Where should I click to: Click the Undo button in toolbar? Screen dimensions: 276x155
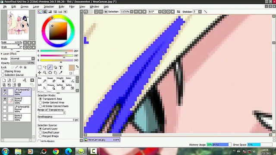pos(86,12)
